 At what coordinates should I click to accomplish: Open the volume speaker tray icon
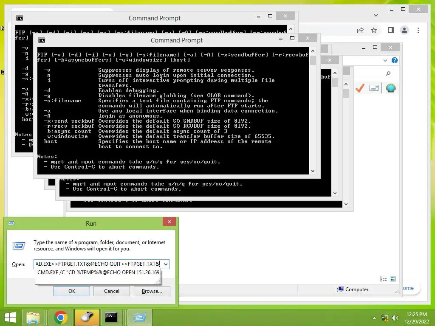395,318
